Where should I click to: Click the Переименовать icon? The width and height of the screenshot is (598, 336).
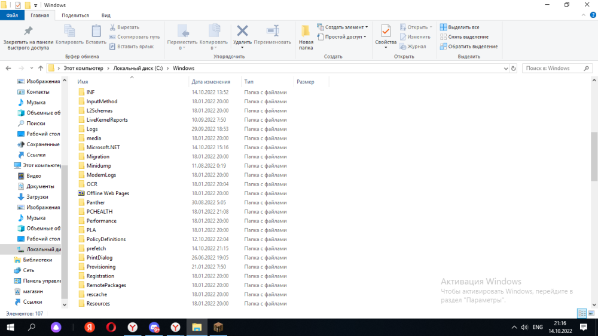click(x=272, y=31)
